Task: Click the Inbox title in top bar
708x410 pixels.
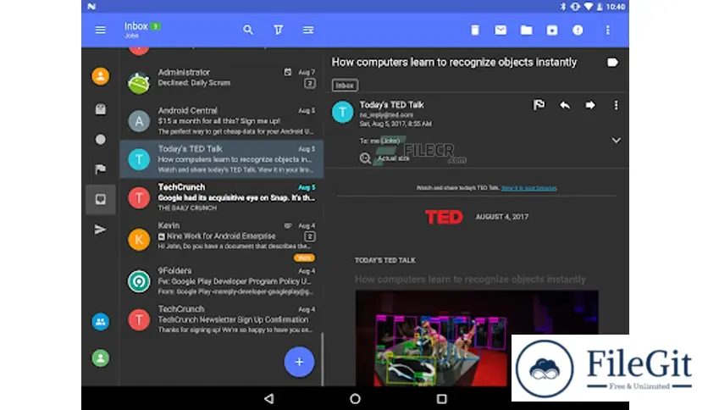Action: (136, 26)
